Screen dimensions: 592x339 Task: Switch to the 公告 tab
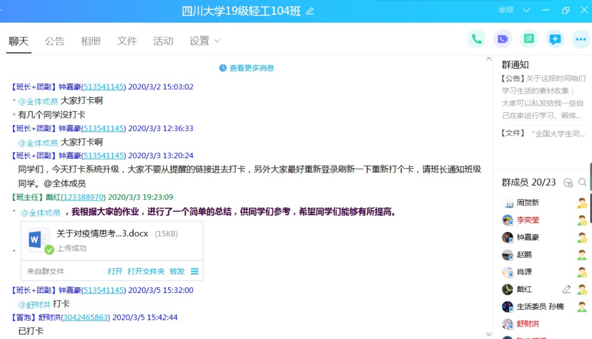(55, 41)
